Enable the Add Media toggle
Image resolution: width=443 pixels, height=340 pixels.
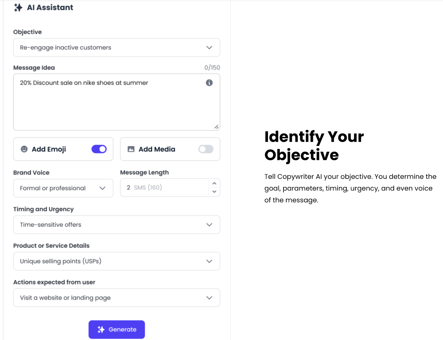pyautogui.click(x=206, y=149)
